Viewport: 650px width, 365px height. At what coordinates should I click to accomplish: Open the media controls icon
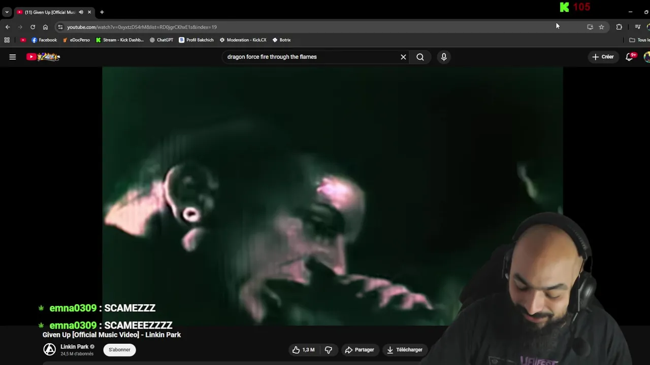(x=638, y=27)
